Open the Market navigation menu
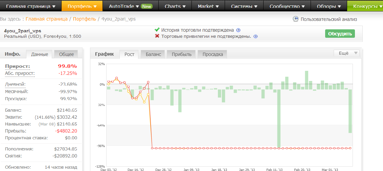This screenshot has width=383, height=171. coord(208,6)
